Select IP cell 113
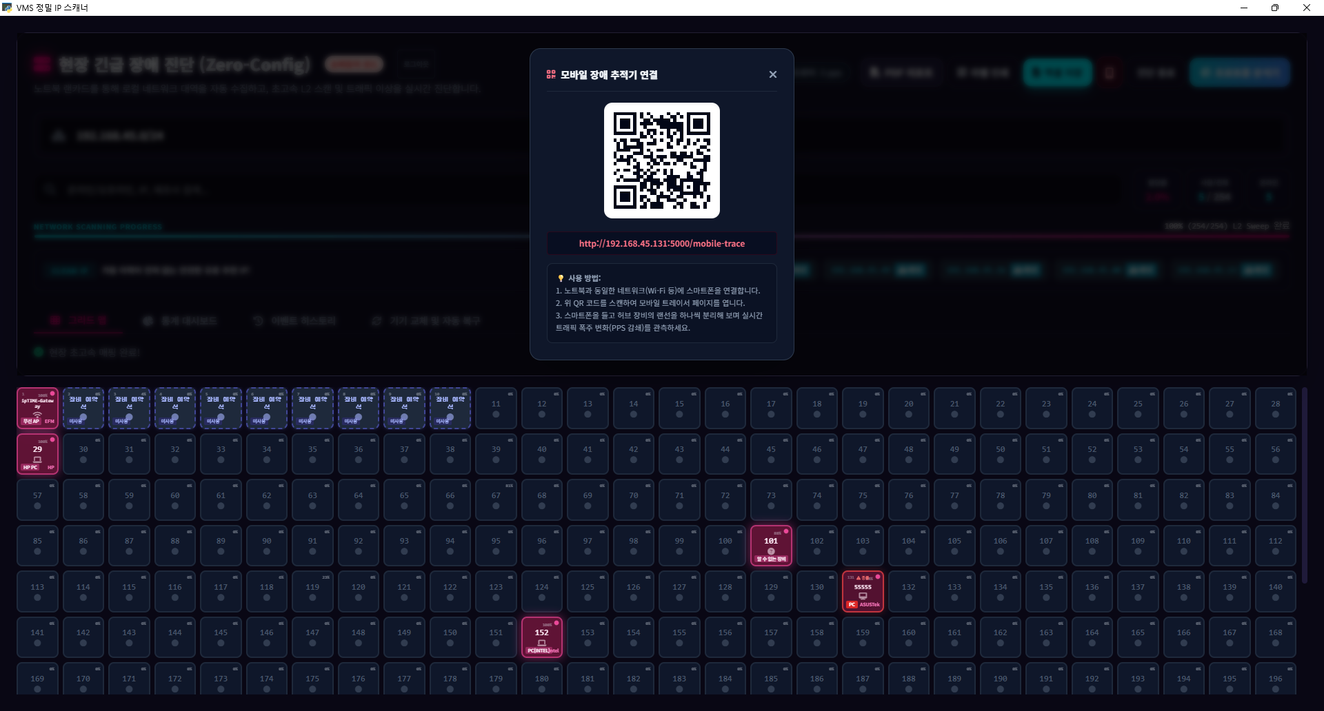 pyautogui.click(x=37, y=592)
